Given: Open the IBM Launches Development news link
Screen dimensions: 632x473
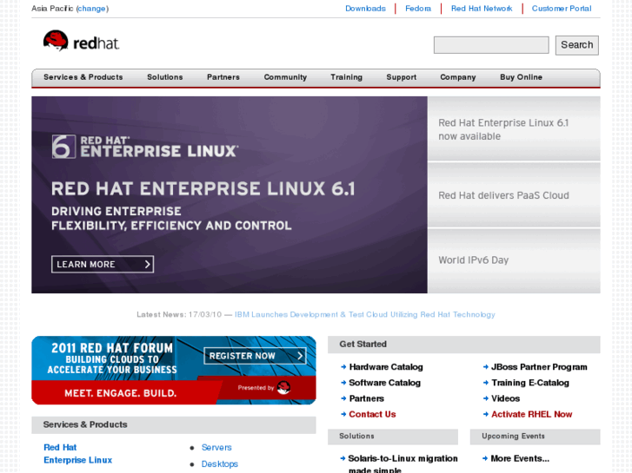Looking at the screenshot, I should point(365,314).
